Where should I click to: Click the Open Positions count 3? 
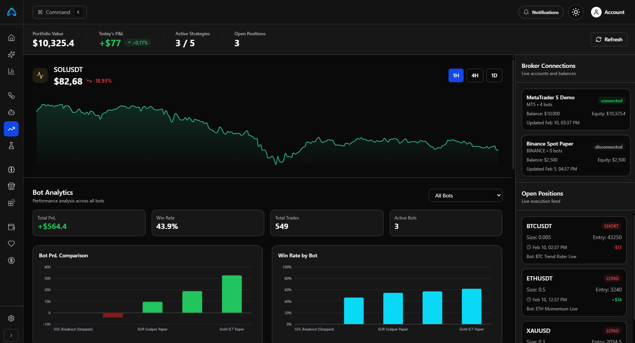237,43
